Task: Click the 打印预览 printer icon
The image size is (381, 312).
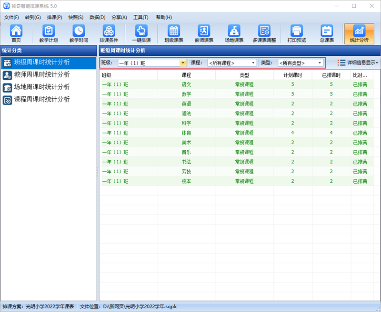Action: point(296,33)
